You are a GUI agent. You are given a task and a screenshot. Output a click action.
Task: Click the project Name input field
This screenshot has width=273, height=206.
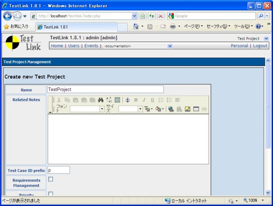pos(105,89)
